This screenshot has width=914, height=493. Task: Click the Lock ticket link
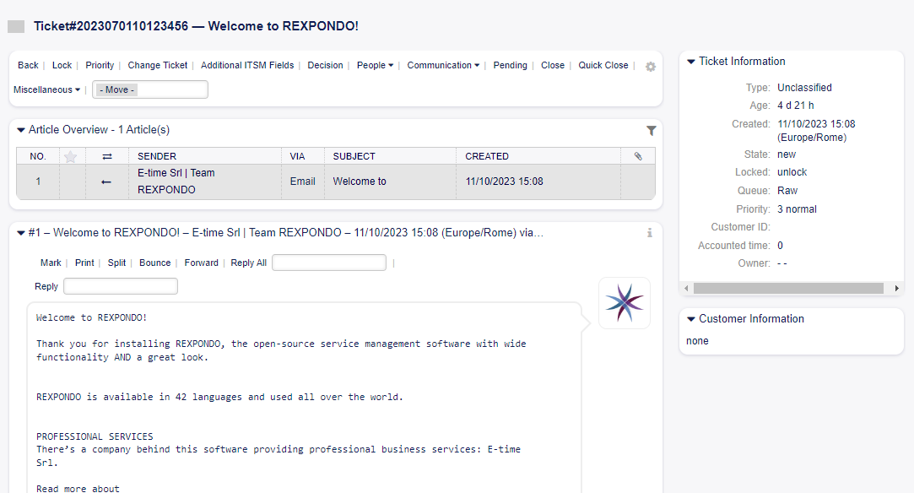(62, 65)
